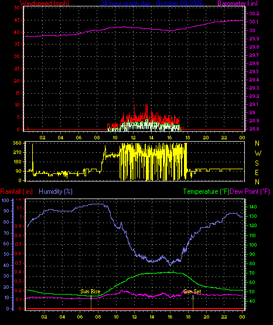Click the Sun Set label
The image size is (273, 325).
(192, 292)
